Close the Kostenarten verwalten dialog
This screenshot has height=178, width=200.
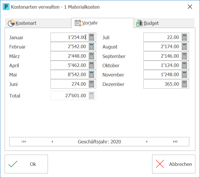pyautogui.click(x=190, y=7)
